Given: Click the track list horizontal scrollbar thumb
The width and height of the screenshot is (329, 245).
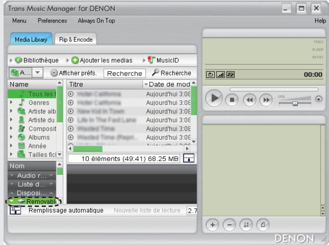Looking at the screenshot, I should click(x=88, y=149).
